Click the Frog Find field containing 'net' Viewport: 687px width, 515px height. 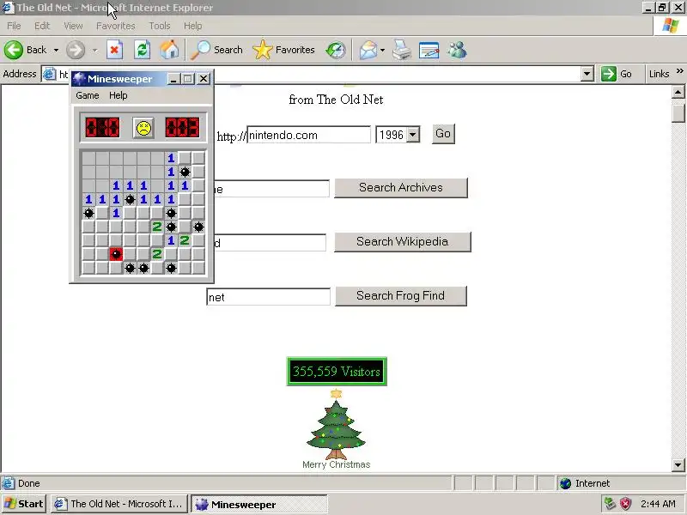pos(268,297)
